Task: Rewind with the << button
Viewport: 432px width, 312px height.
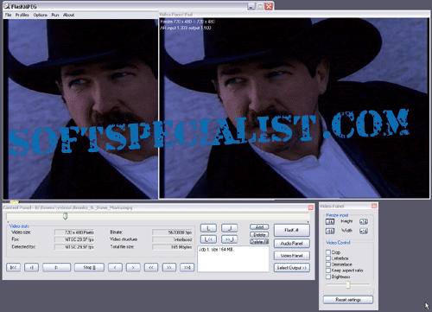Action: 151,267
